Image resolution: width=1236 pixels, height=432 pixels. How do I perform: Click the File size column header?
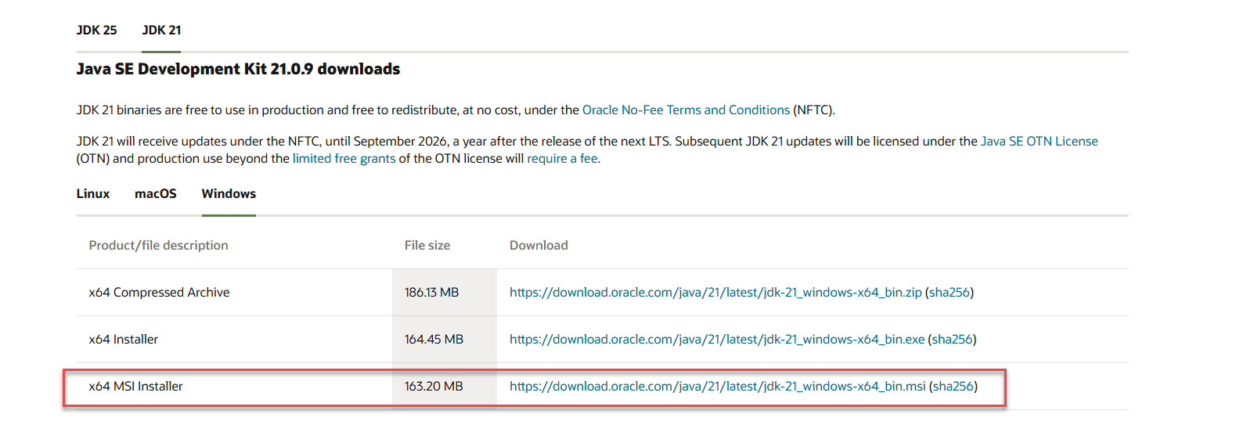427,246
